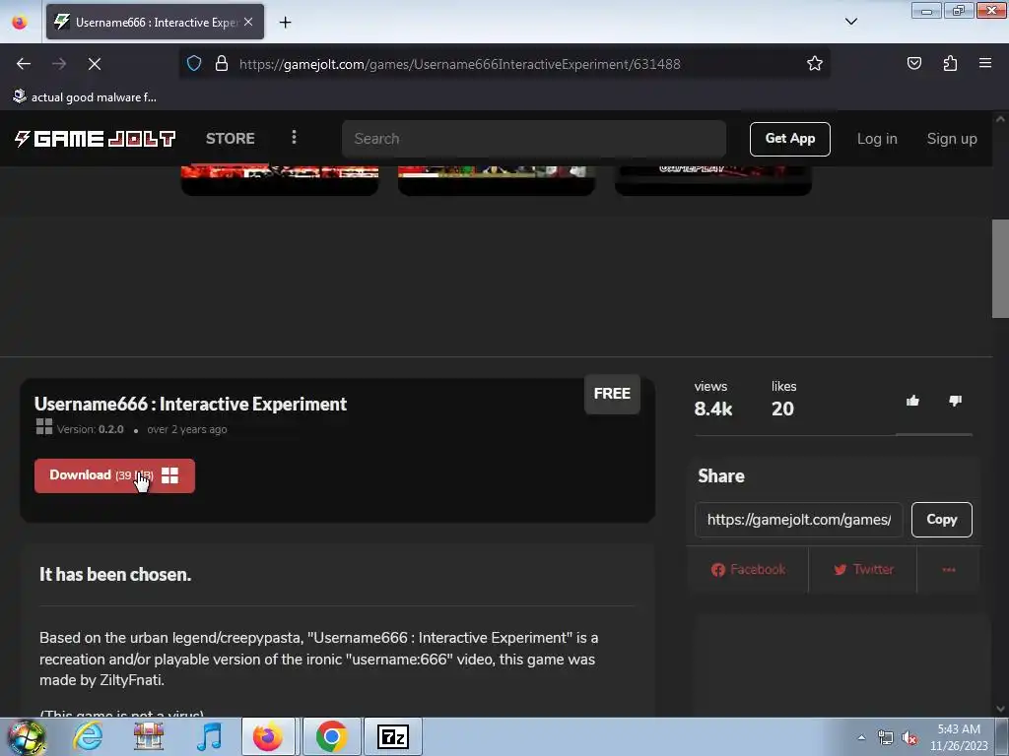Open Firefox application hamburger menu
Image resolution: width=1009 pixels, height=756 pixels.
(985, 63)
